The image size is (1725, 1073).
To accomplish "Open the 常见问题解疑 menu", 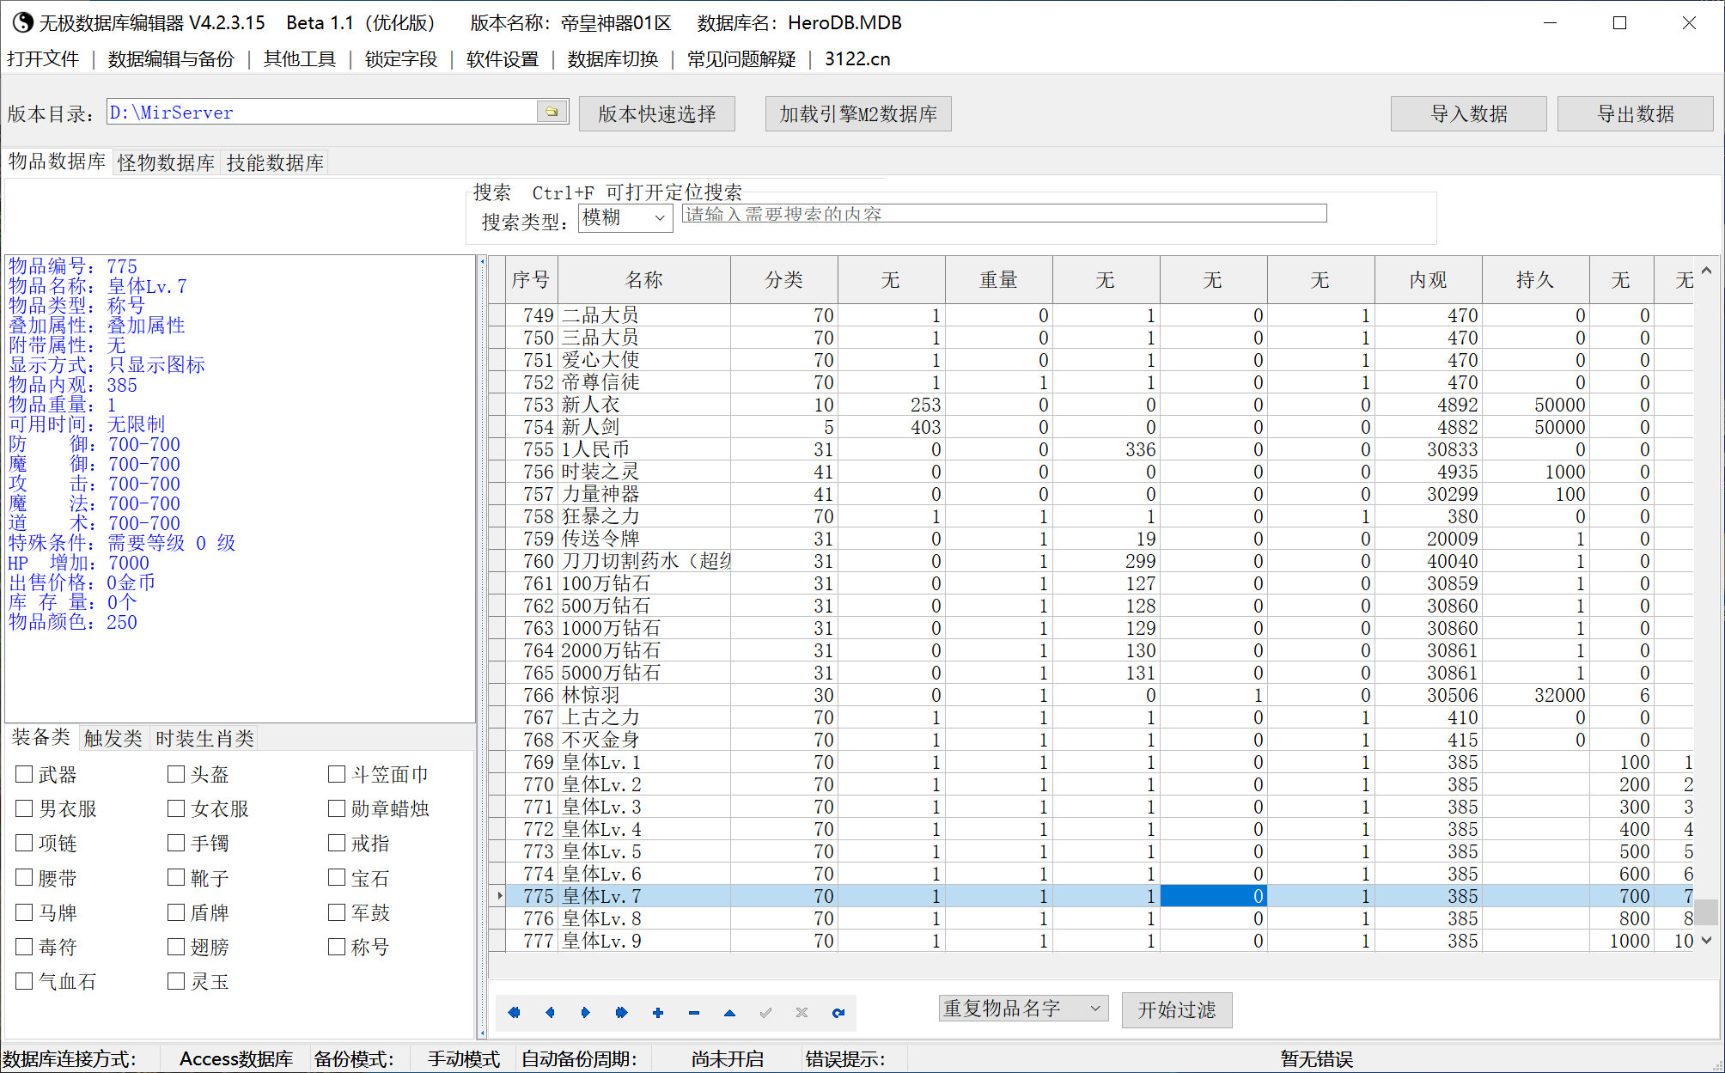I will pos(741,59).
